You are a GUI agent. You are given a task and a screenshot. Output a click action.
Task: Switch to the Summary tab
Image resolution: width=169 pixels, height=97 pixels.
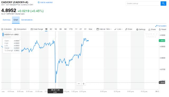click(7, 20)
